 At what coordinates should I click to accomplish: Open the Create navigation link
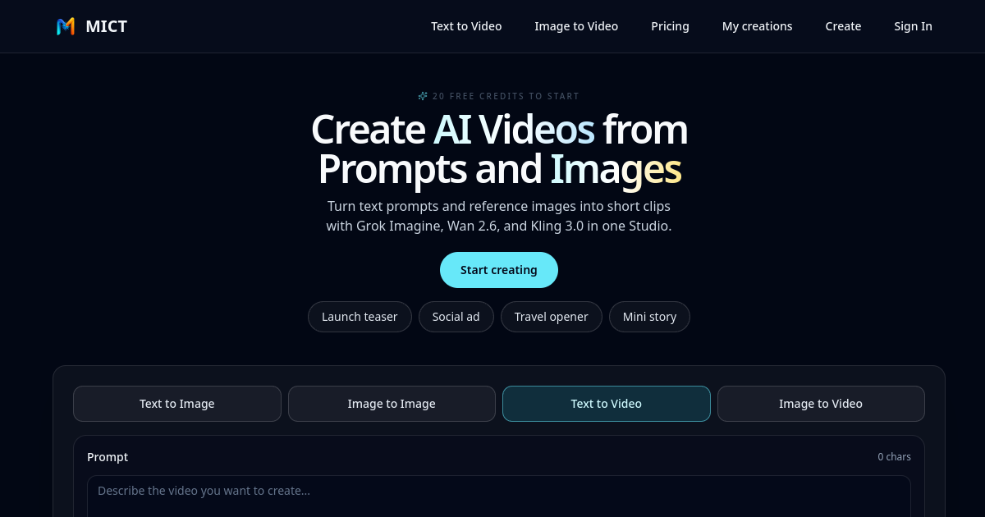[843, 26]
